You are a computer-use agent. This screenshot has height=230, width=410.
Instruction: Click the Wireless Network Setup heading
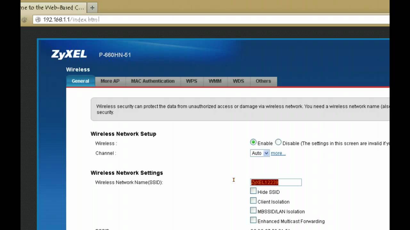tap(123, 134)
